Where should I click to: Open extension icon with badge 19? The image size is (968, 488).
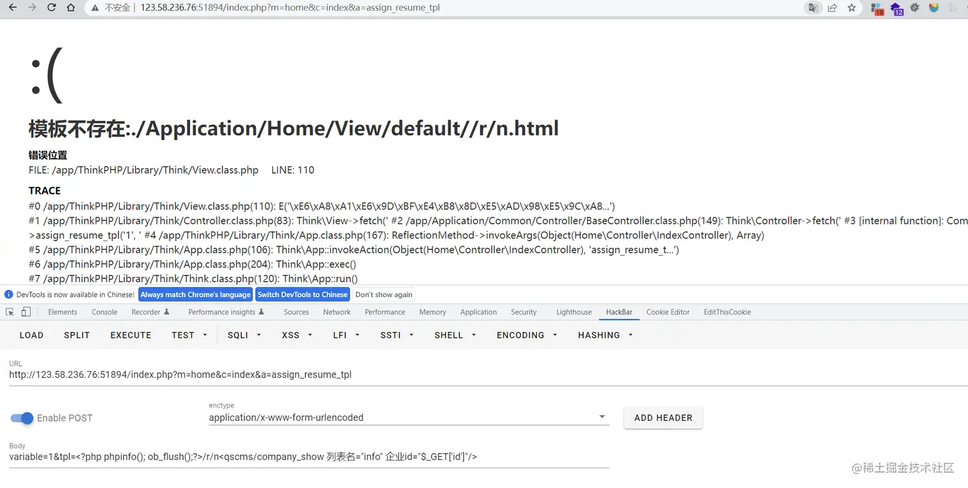[877, 8]
